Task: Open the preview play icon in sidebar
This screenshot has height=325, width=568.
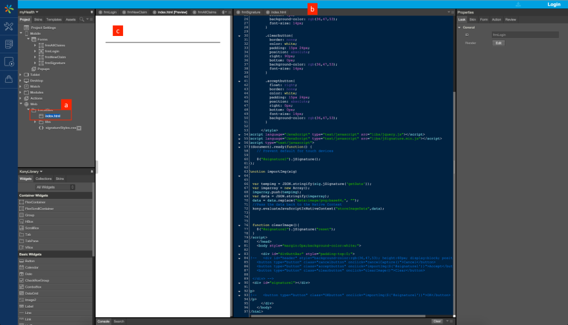Action: (x=9, y=62)
